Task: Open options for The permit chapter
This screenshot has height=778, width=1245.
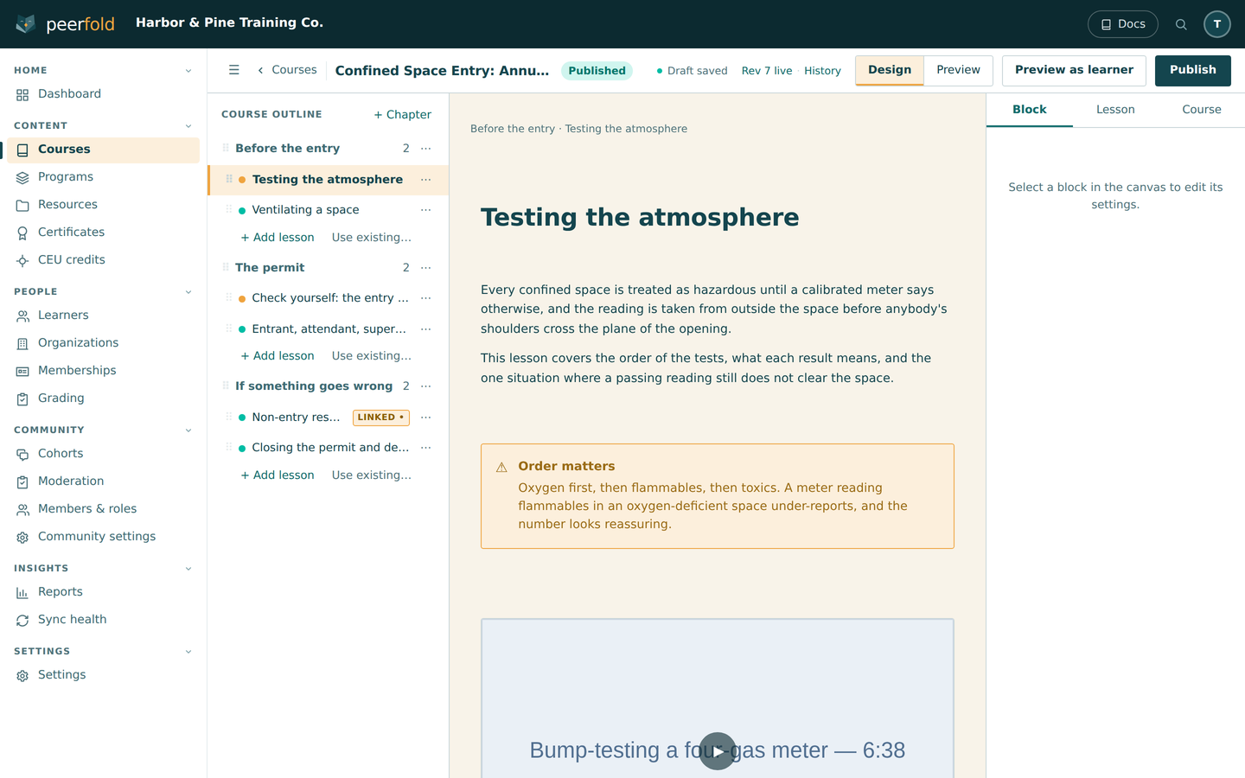Action: point(426,268)
